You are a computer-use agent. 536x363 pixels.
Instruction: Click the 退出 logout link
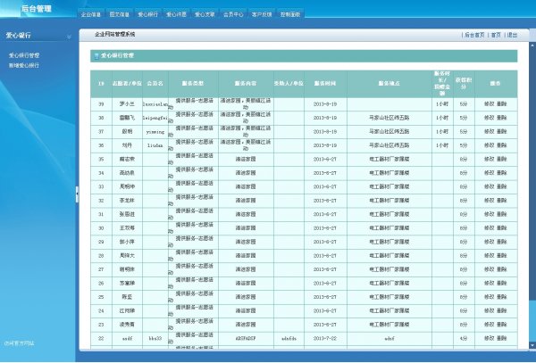click(x=512, y=35)
